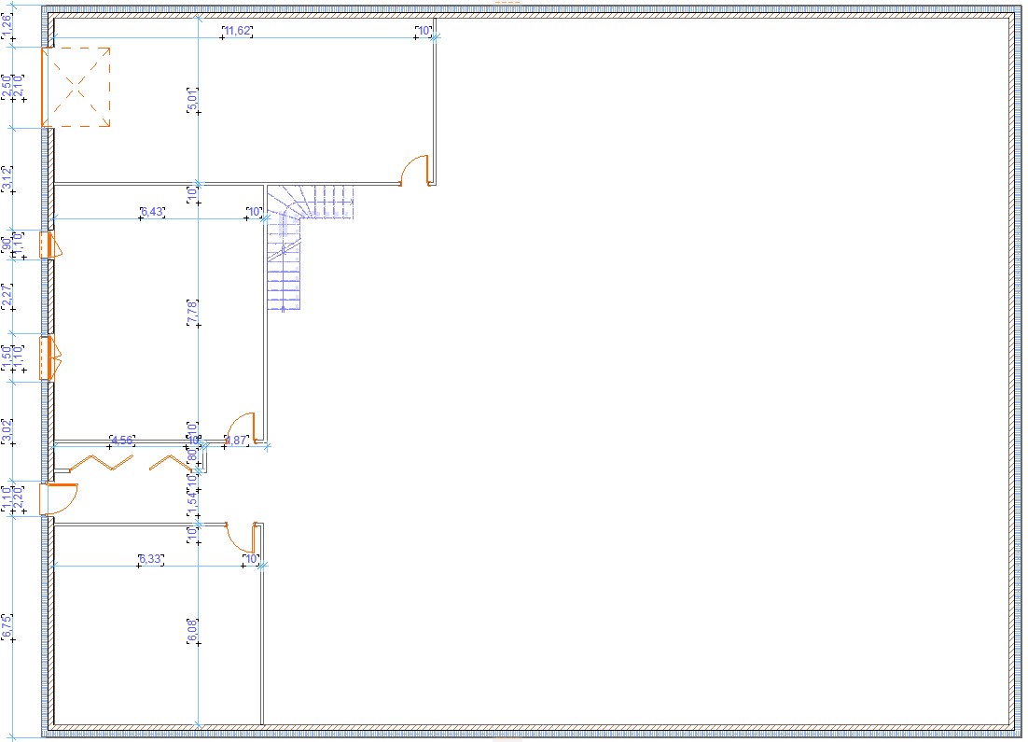Select the 5,01 vertical dimension label
Screen dimensions: 1028x742
(x=193, y=99)
